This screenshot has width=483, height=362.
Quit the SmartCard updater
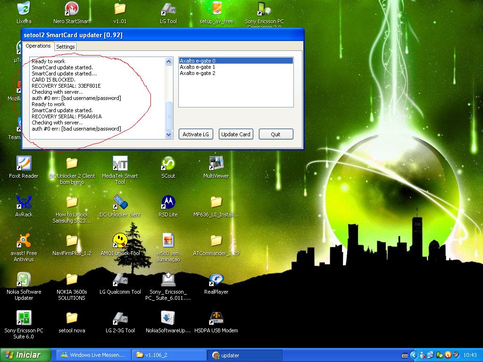click(275, 134)
